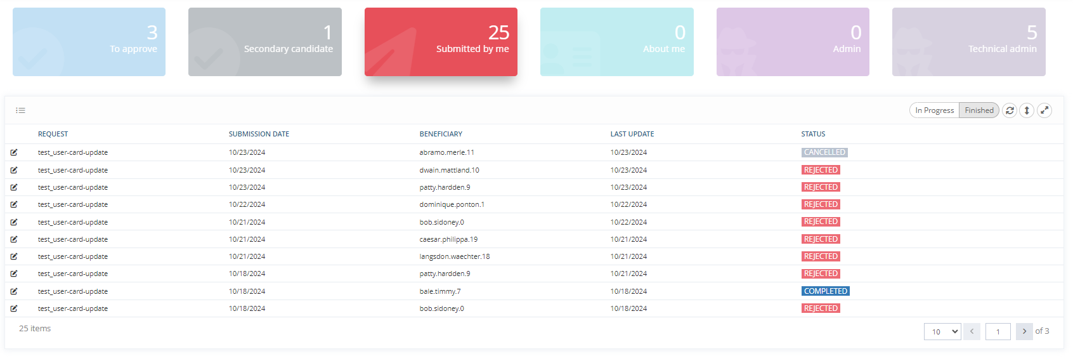Click the expand fullscreen icon
The height and width of the screenshot is (363, 1073).
point(1044,110)
